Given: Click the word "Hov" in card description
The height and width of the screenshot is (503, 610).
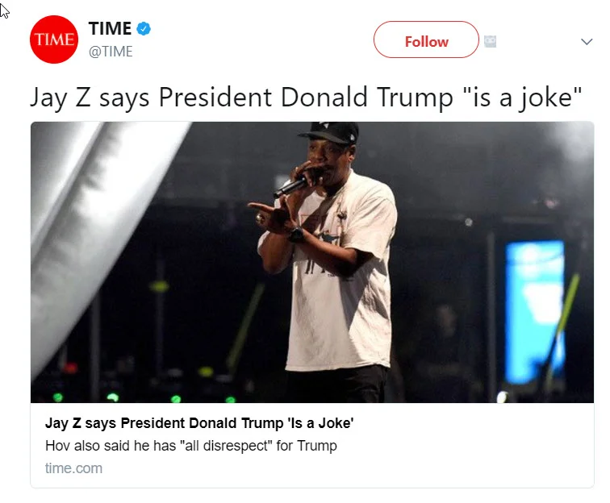Looking at the screenshot, I should coord(58,446).
